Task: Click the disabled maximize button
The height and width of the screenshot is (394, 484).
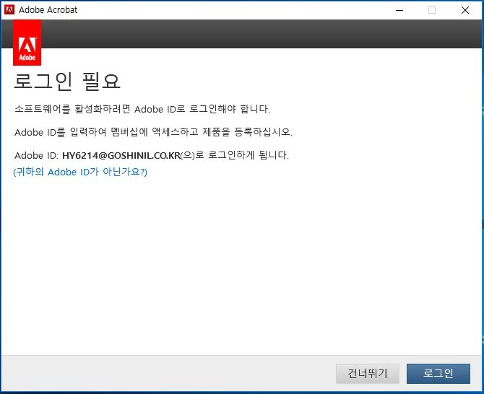Action: (432, 10)
